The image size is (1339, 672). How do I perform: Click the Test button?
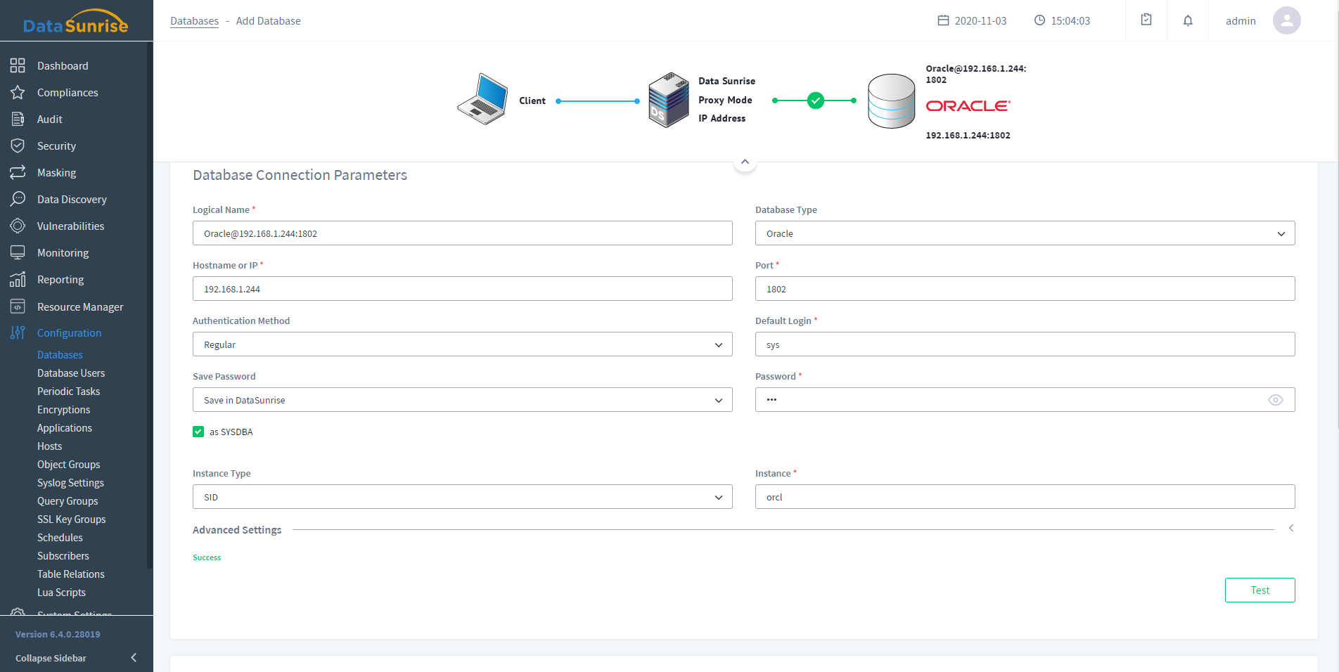pyautogui.click(x=1260, y=590)
